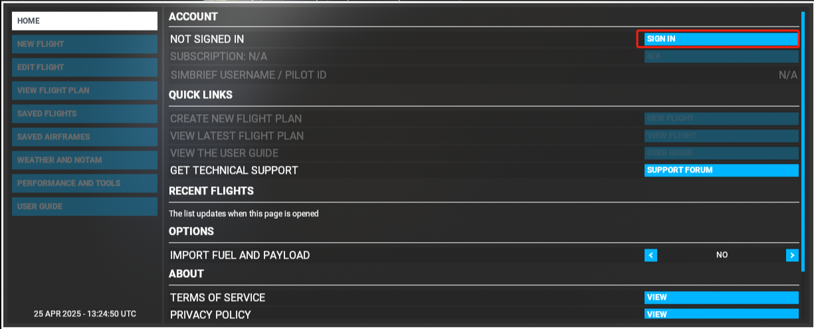Open WEATHER AND NOTAM section
The height and width of the screenshot is (329, 814).
[84, 161]
